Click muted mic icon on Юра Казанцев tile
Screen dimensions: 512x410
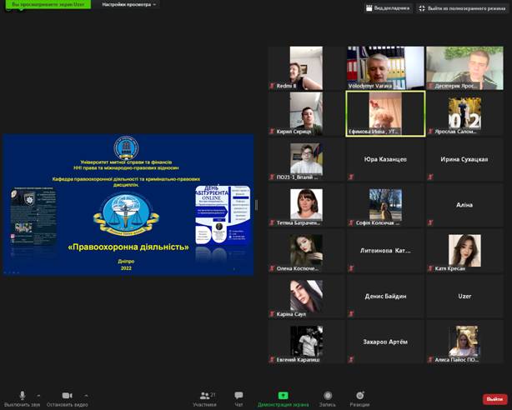pyautogui.click(x=351, y=177)
